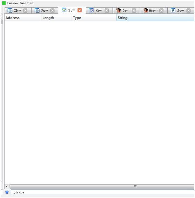The height and width of the screenshot is (198, 195).
Task: Click the first Occurrences tab icon
Action: [118, 11]
